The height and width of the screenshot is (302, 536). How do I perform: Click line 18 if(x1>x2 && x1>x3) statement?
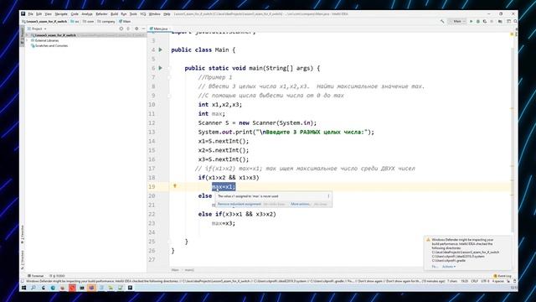(229, 178)
